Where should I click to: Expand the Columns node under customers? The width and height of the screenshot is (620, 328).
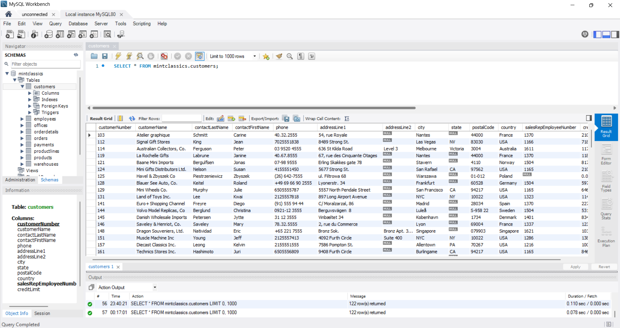[x=30, y=93]
